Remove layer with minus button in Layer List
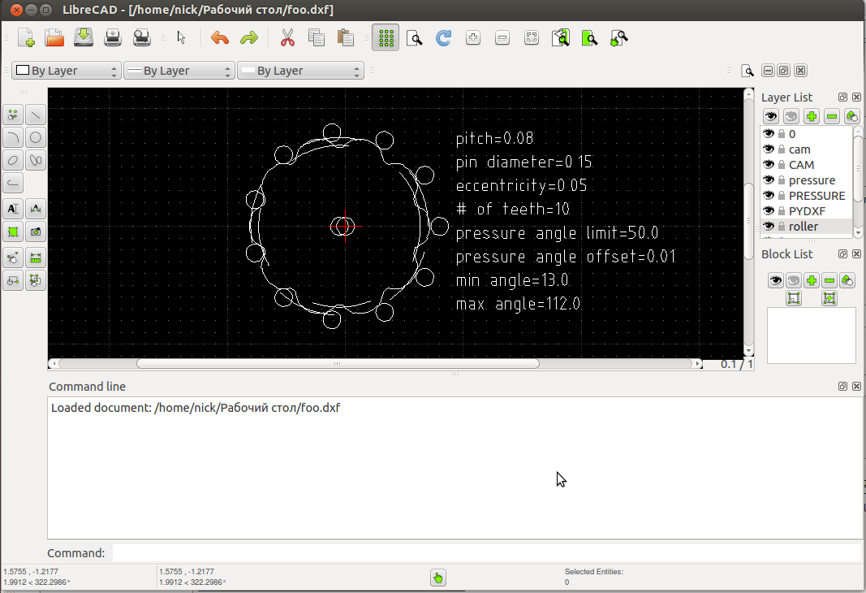 pos(832,116)
